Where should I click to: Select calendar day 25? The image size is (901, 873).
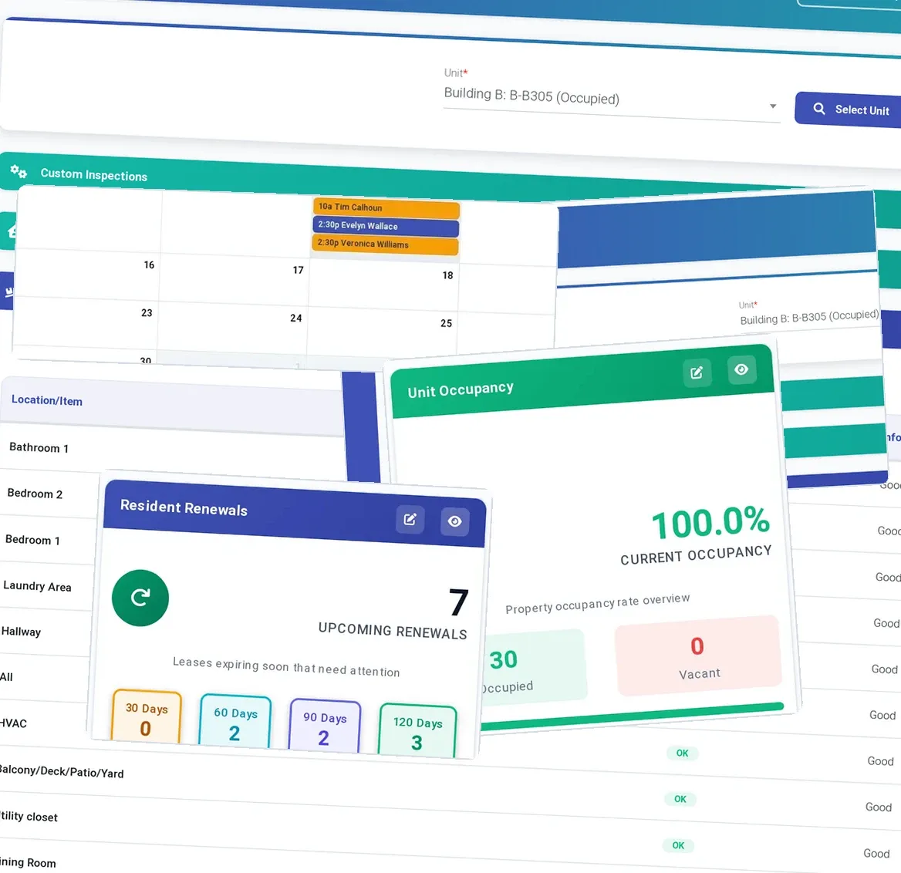(x=446, y=323)
